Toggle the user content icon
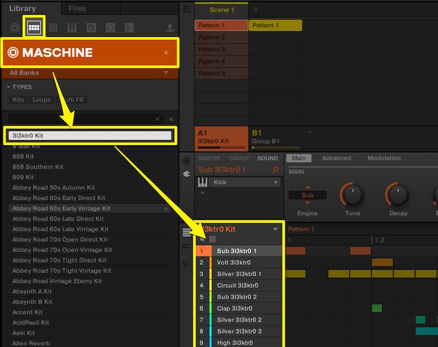 tap(170, 27)
